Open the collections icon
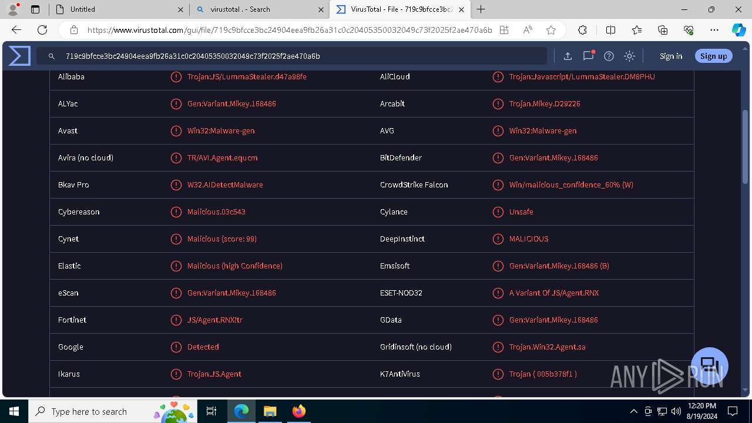The height and width of the screenshot is (423, 752). (663, 30)
